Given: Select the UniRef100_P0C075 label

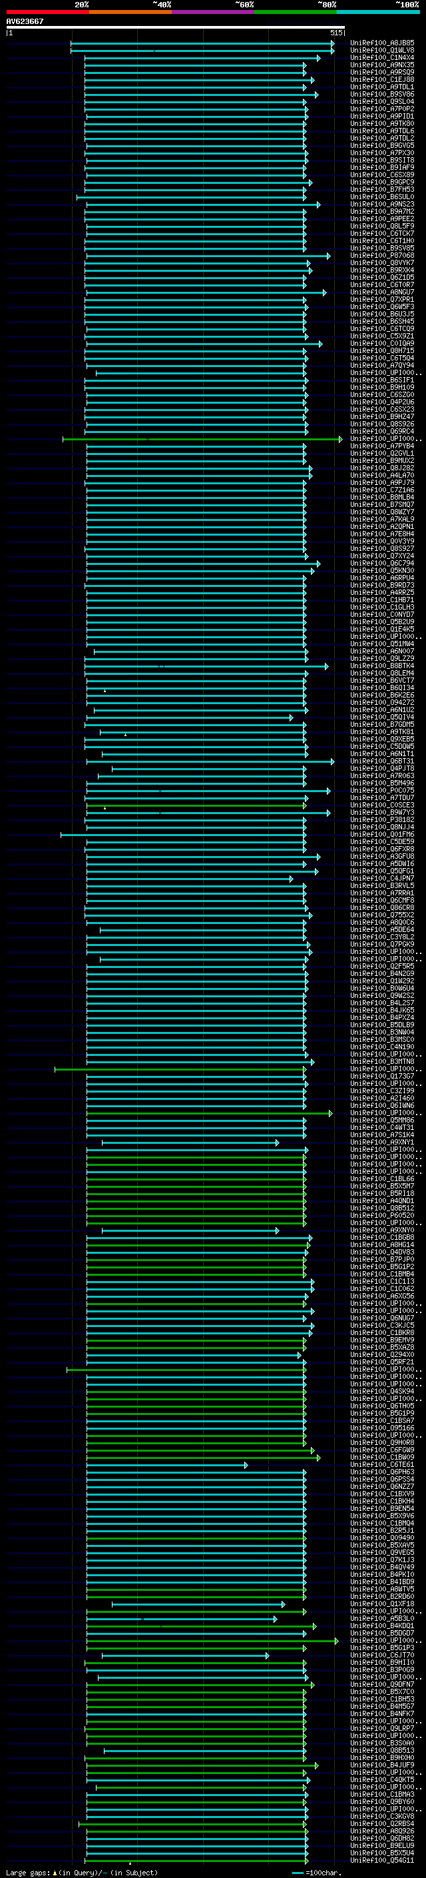Looking at the screenshot, I should [x=382, y=790].
